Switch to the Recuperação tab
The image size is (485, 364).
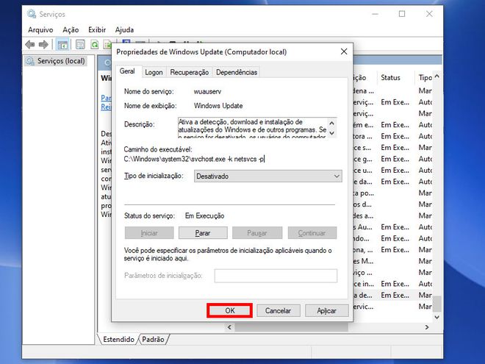tap(190, 72)
